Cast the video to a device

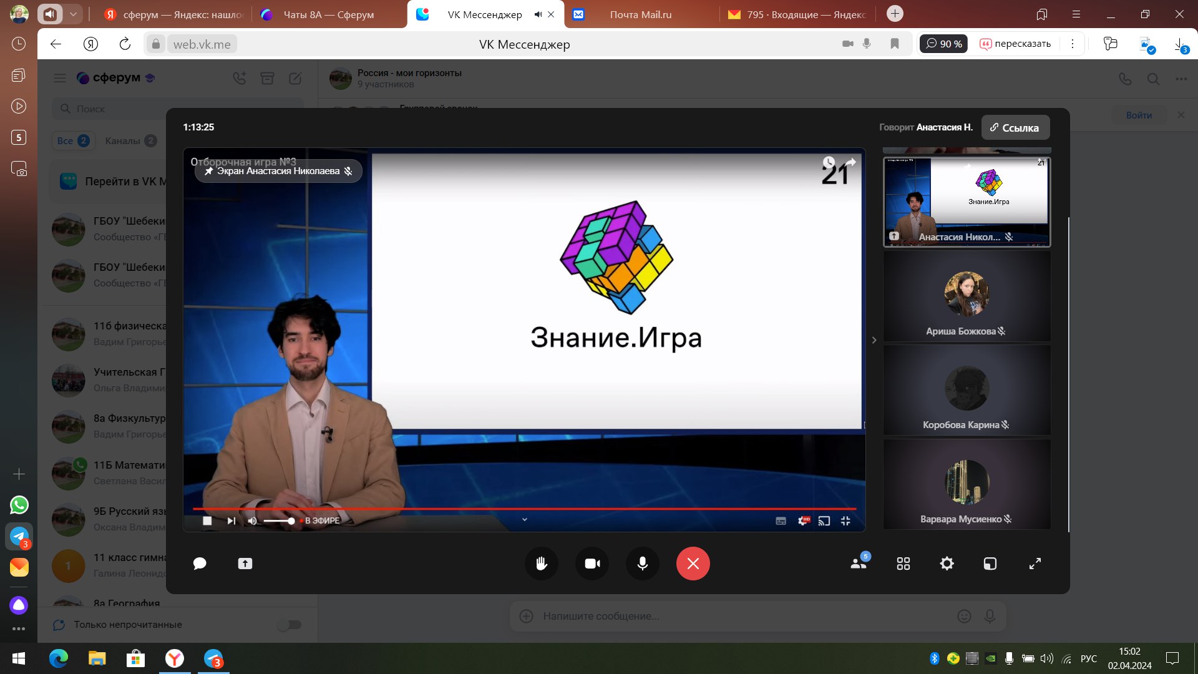(x=824, y=520)
